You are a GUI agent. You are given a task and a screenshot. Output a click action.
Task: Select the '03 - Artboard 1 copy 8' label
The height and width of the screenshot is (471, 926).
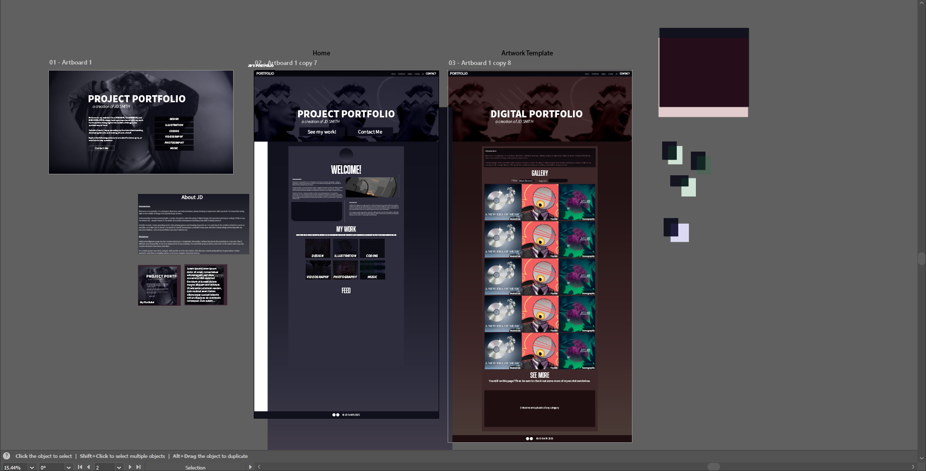coord(480,63)
